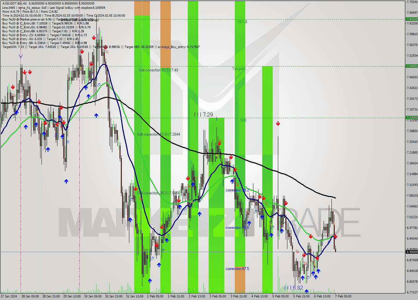The height and width of the screenshot is (300, 418).
Task: Click the 'Target1' chart label
Action: pyautogui.click(x=239, y=69)
